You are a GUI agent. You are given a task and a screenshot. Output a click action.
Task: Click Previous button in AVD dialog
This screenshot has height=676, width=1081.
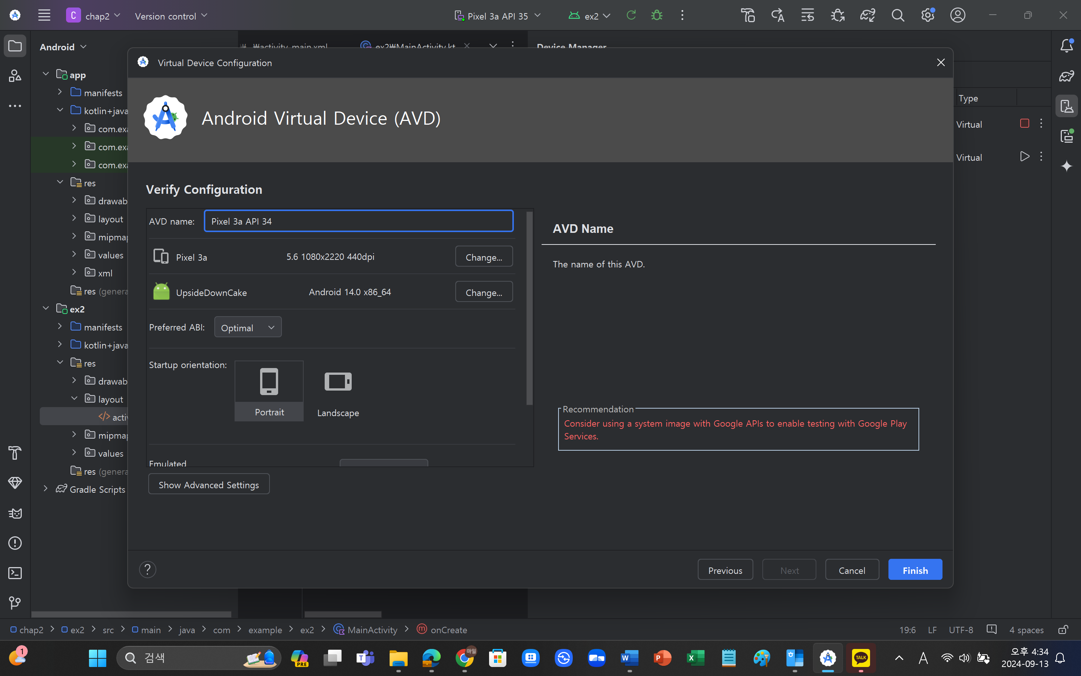point(725,570)
